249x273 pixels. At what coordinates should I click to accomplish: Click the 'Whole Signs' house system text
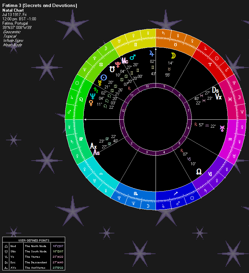tap(13, 41)
